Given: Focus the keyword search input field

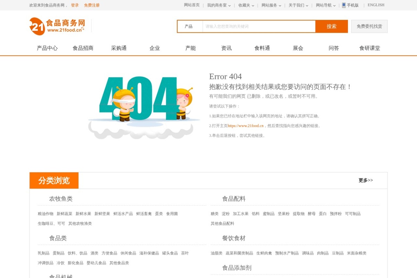Looking at the screenshot, I should (259, 26).
